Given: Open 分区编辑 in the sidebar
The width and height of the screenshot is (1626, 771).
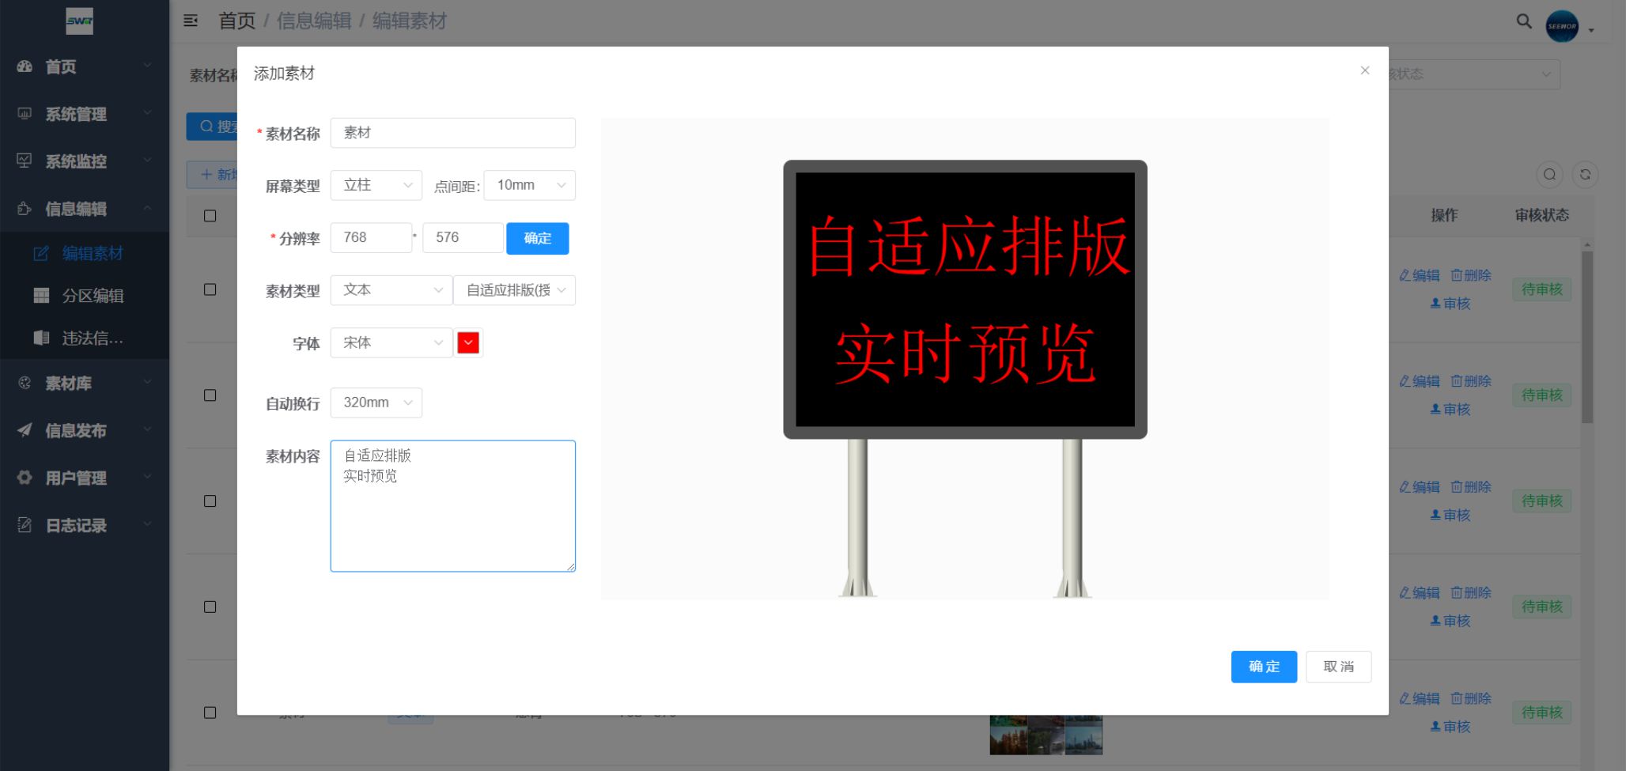Looking at the screenshot, I should pyautogui.click(x=93, y=296).
